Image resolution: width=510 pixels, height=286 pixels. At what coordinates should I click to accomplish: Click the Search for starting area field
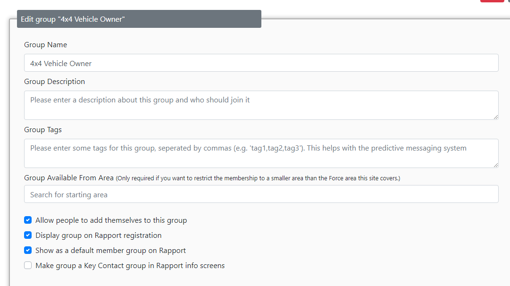[x=261, y=194]
